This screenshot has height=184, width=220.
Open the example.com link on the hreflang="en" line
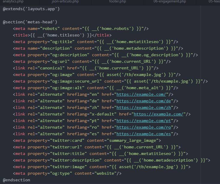tap(141, 95)
